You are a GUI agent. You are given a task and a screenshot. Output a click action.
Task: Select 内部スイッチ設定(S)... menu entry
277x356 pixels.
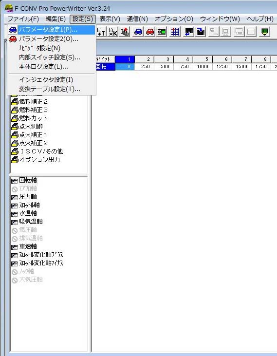coord(52,57)
